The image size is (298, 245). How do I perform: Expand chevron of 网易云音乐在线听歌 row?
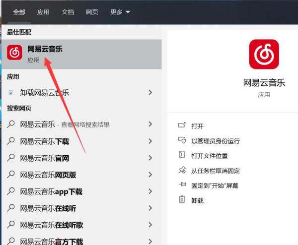click(x=150, y=225)
